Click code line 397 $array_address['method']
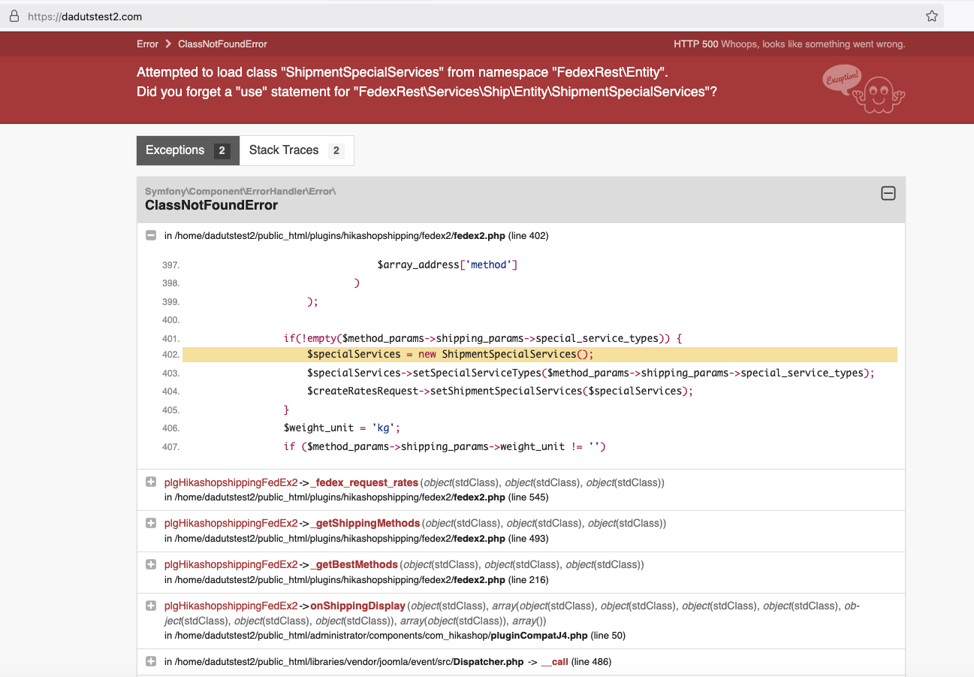The image size is (974, 677). coord(448,265)
